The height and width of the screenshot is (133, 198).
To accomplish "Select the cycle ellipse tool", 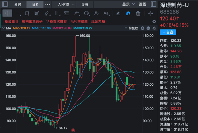I will pyautogui.click(x=86, y=13).
